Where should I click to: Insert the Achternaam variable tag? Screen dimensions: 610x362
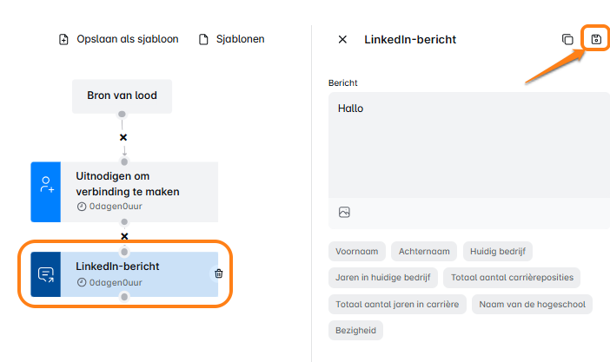[424, 252]
